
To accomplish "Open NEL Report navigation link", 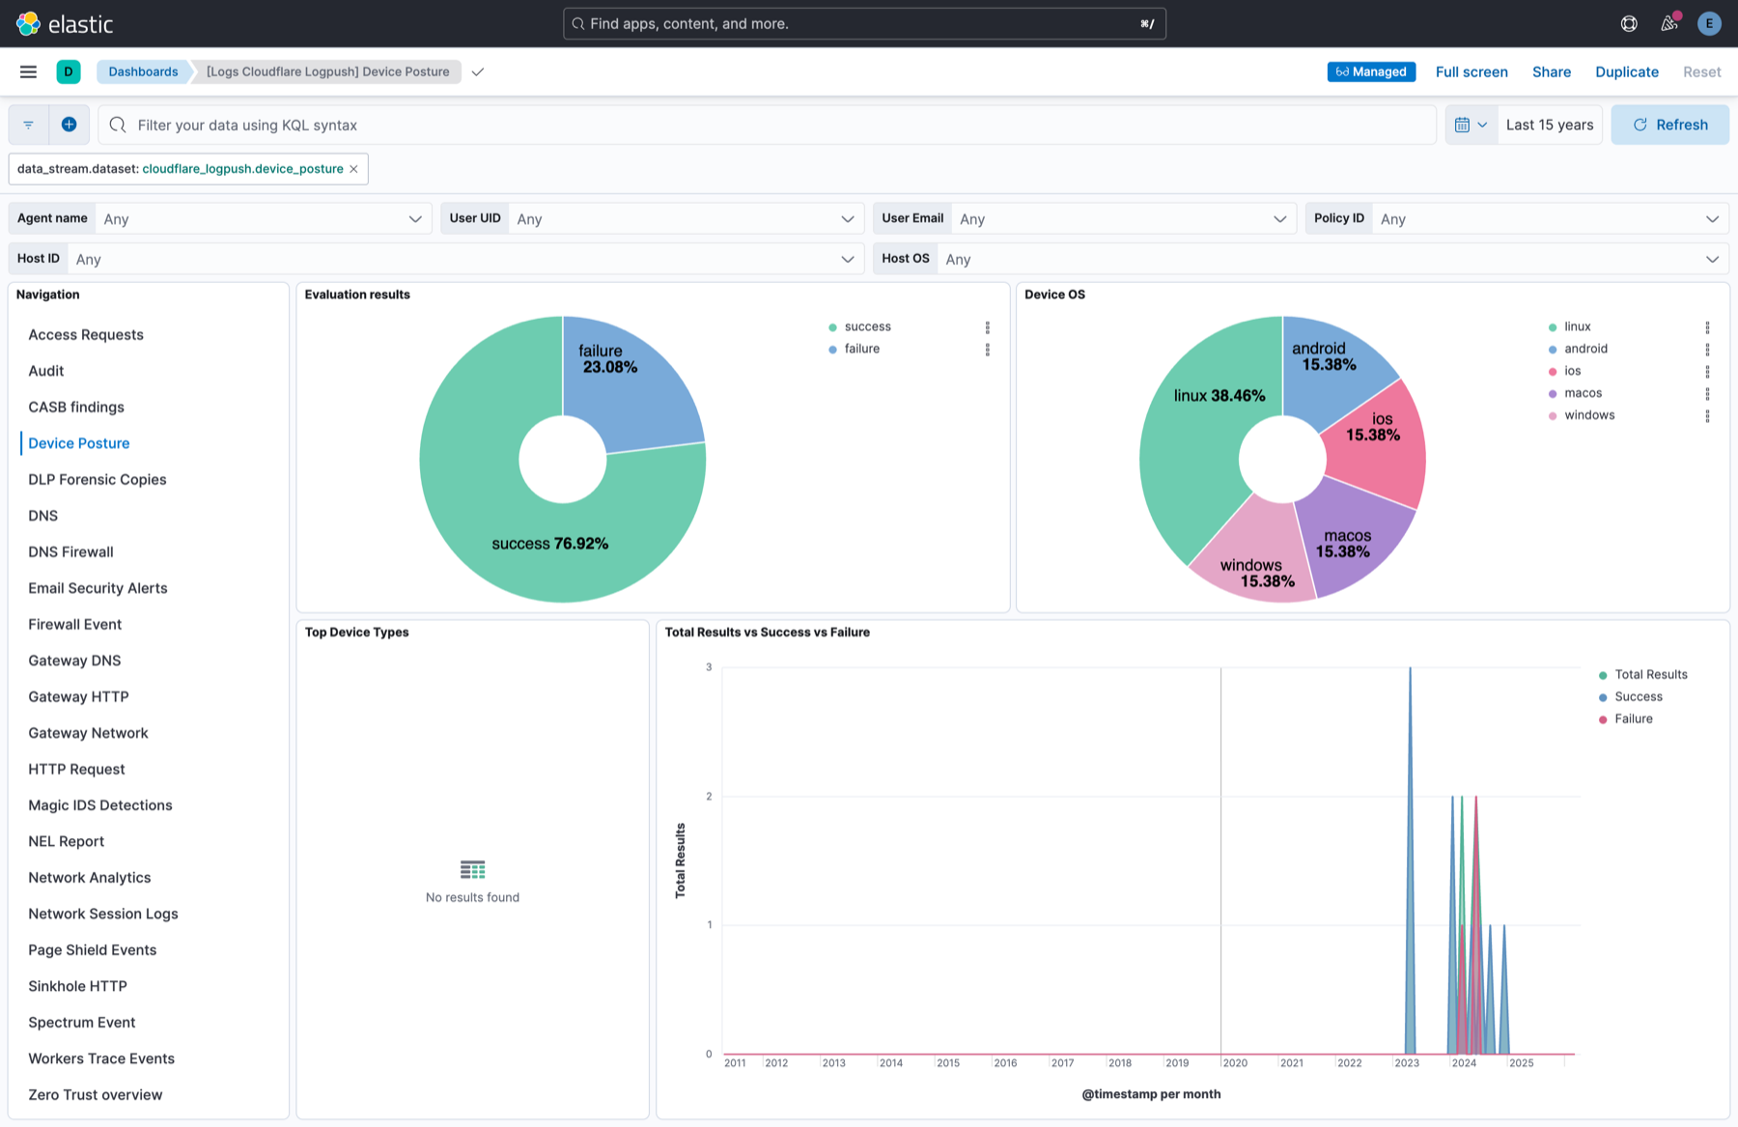I will coord(66,841).
